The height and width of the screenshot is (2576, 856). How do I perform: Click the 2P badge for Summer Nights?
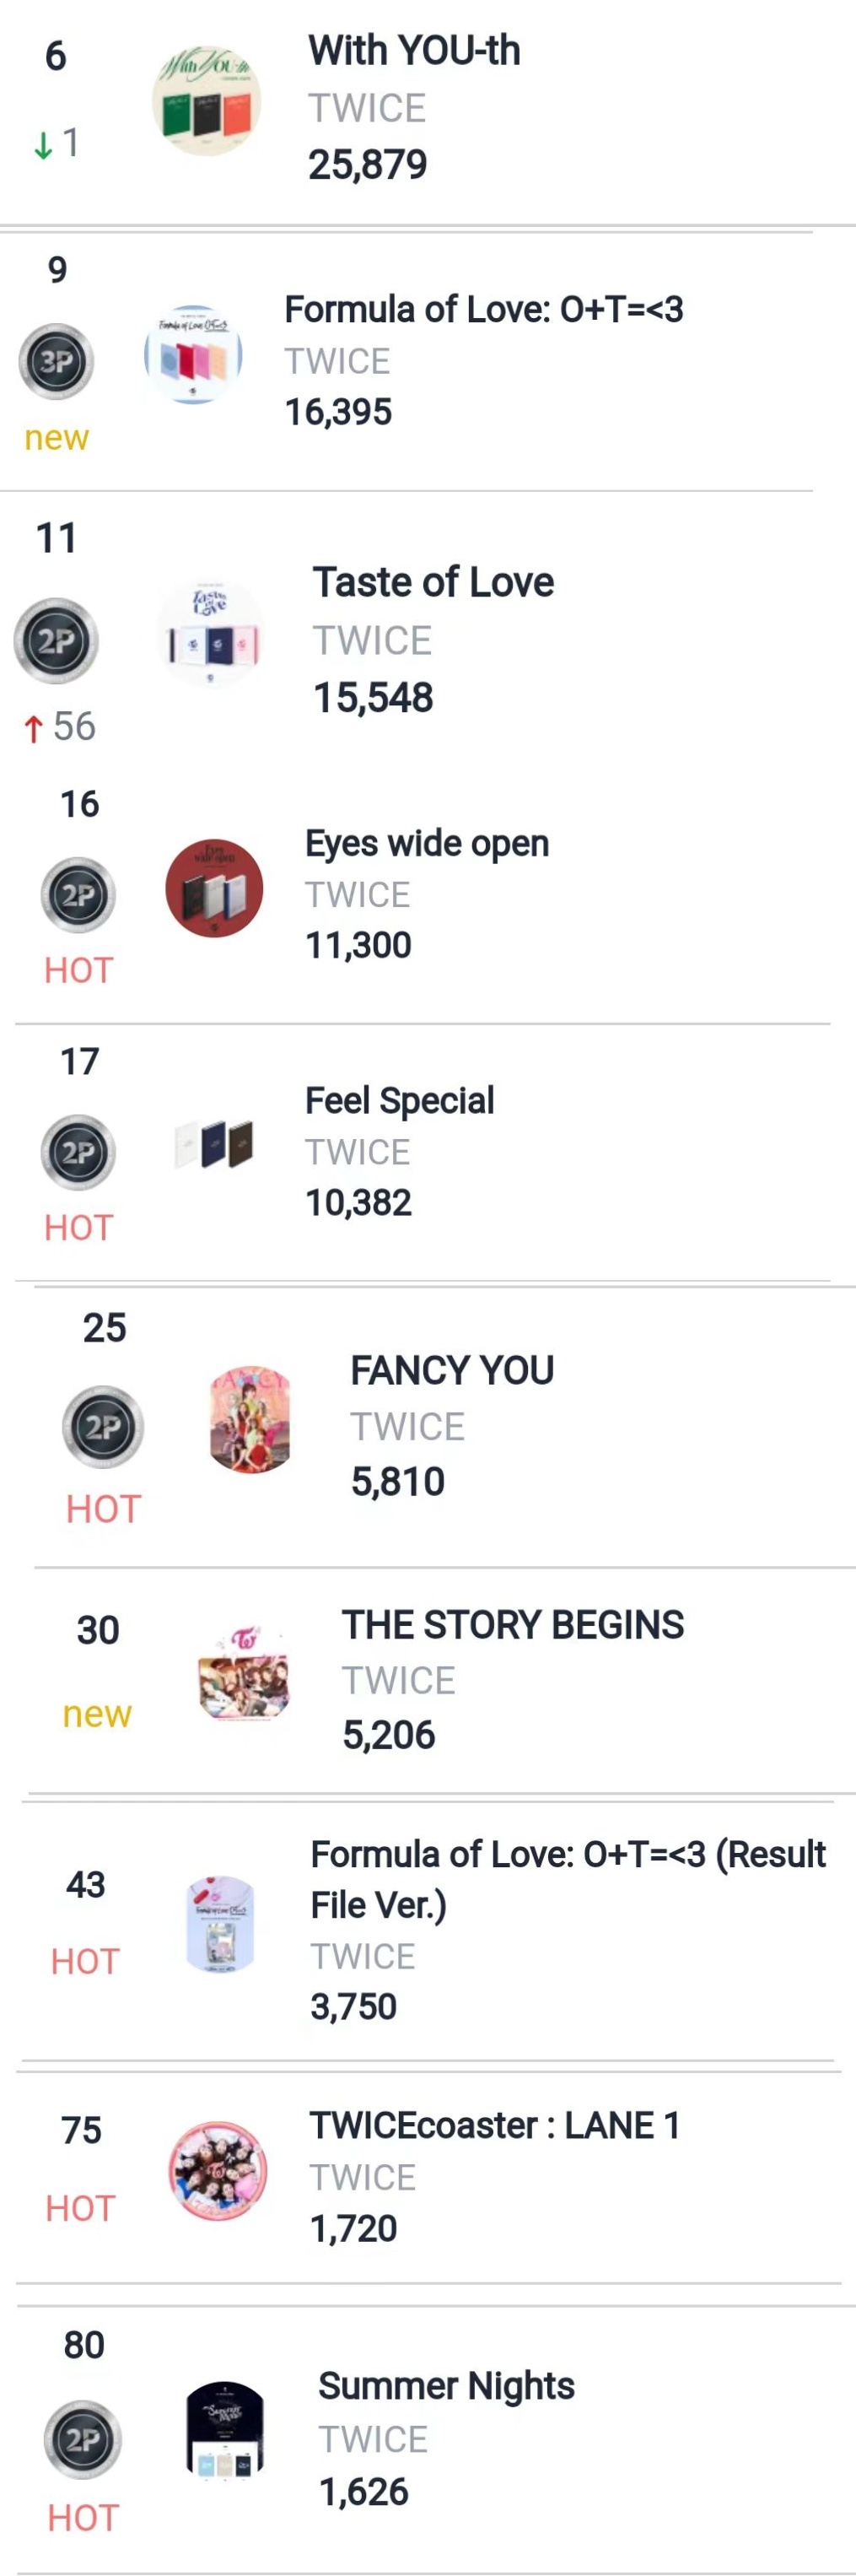(x=83, y=2439)
